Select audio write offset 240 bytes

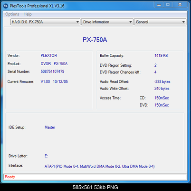click(162, 89)
